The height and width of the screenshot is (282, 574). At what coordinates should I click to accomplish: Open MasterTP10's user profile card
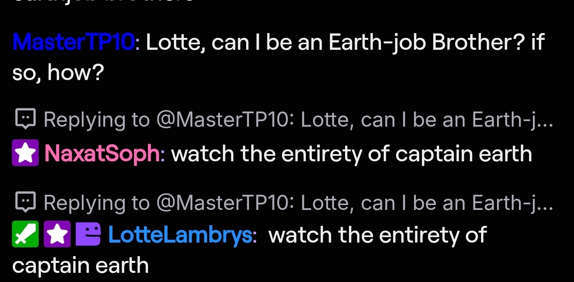point(75,43)
